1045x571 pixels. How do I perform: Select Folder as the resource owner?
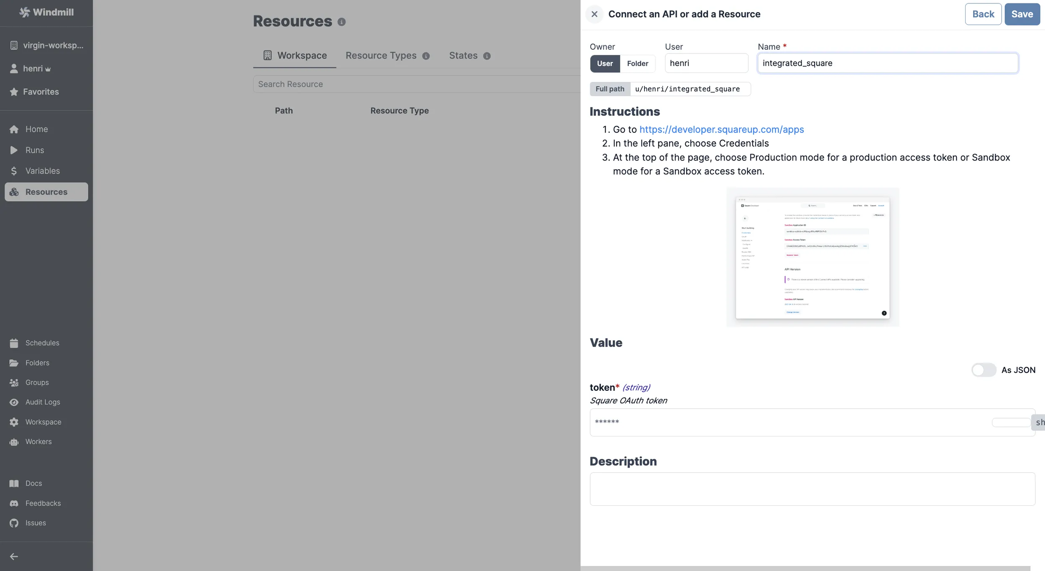[x=637, y=64]
